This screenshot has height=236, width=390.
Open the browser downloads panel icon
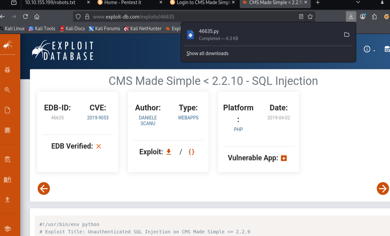pos(351,16)
